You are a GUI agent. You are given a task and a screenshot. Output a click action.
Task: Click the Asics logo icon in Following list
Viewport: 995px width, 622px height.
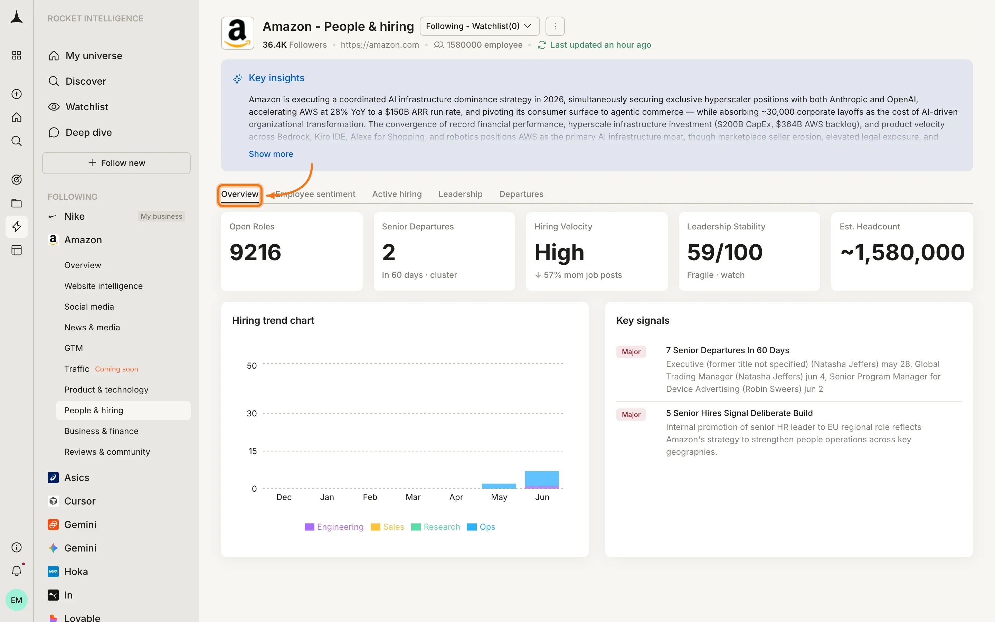[53, 478]
